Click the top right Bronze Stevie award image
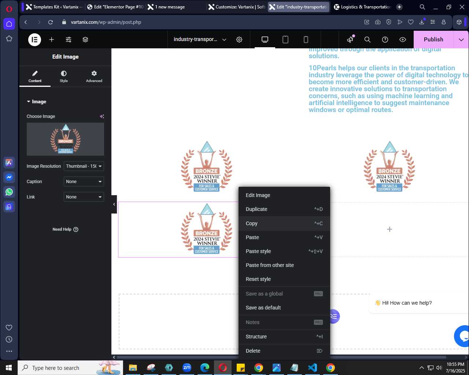The width and height of the screenshot is (469, 375). (389, 167)
